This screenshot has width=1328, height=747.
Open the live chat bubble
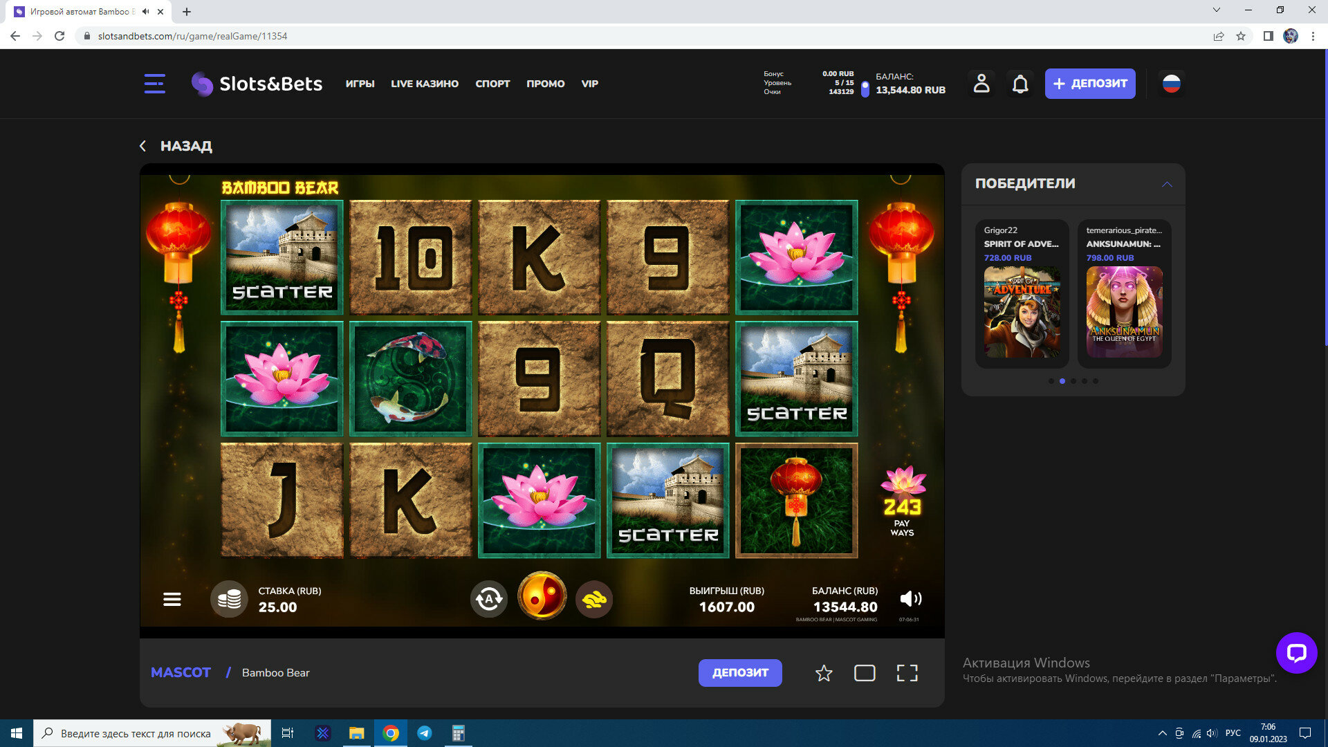1296,652
